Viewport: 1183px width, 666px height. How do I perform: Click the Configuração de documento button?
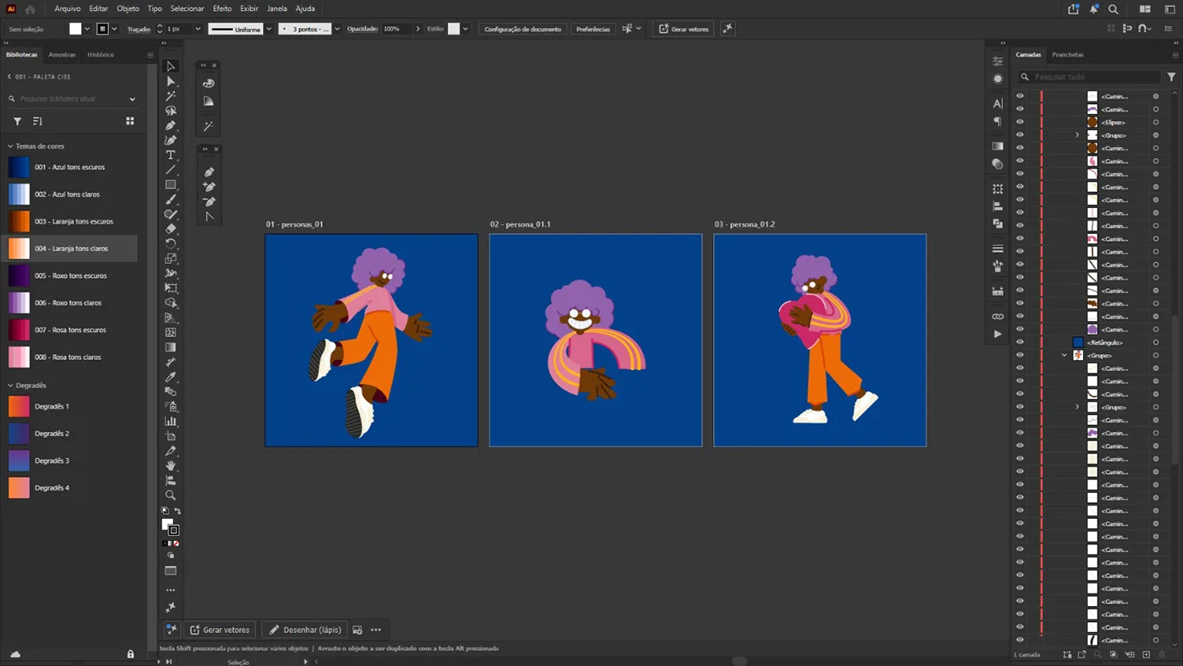click(x=522, y=29)
